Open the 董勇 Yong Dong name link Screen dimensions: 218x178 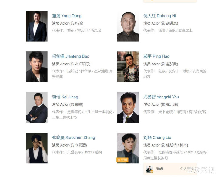pyautogui.click(x=67, y=16)
